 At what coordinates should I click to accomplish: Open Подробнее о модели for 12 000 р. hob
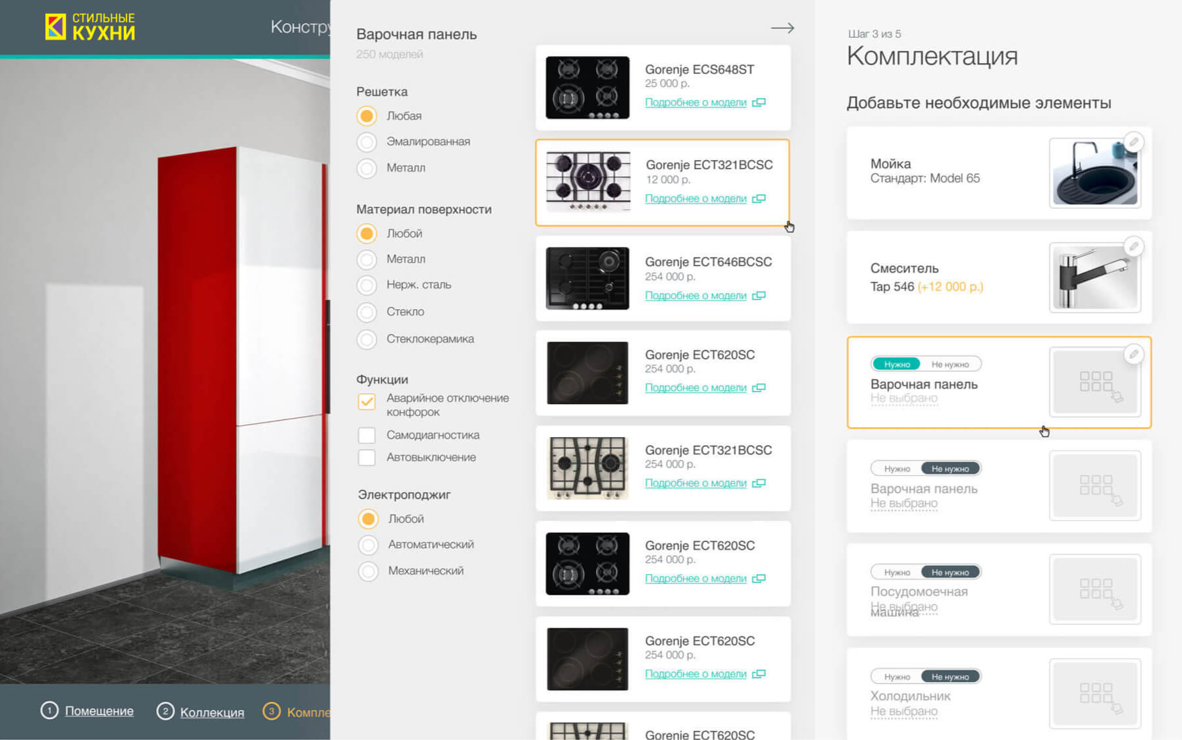pyautogui.click(x=695, y=198)
